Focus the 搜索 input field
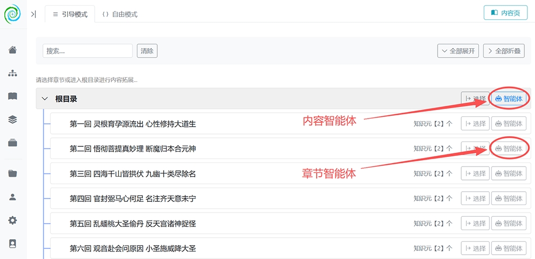This screenshot has width=535, height=259. pos(88,51)
